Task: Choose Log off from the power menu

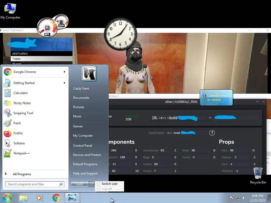Action: pos(107,189)
